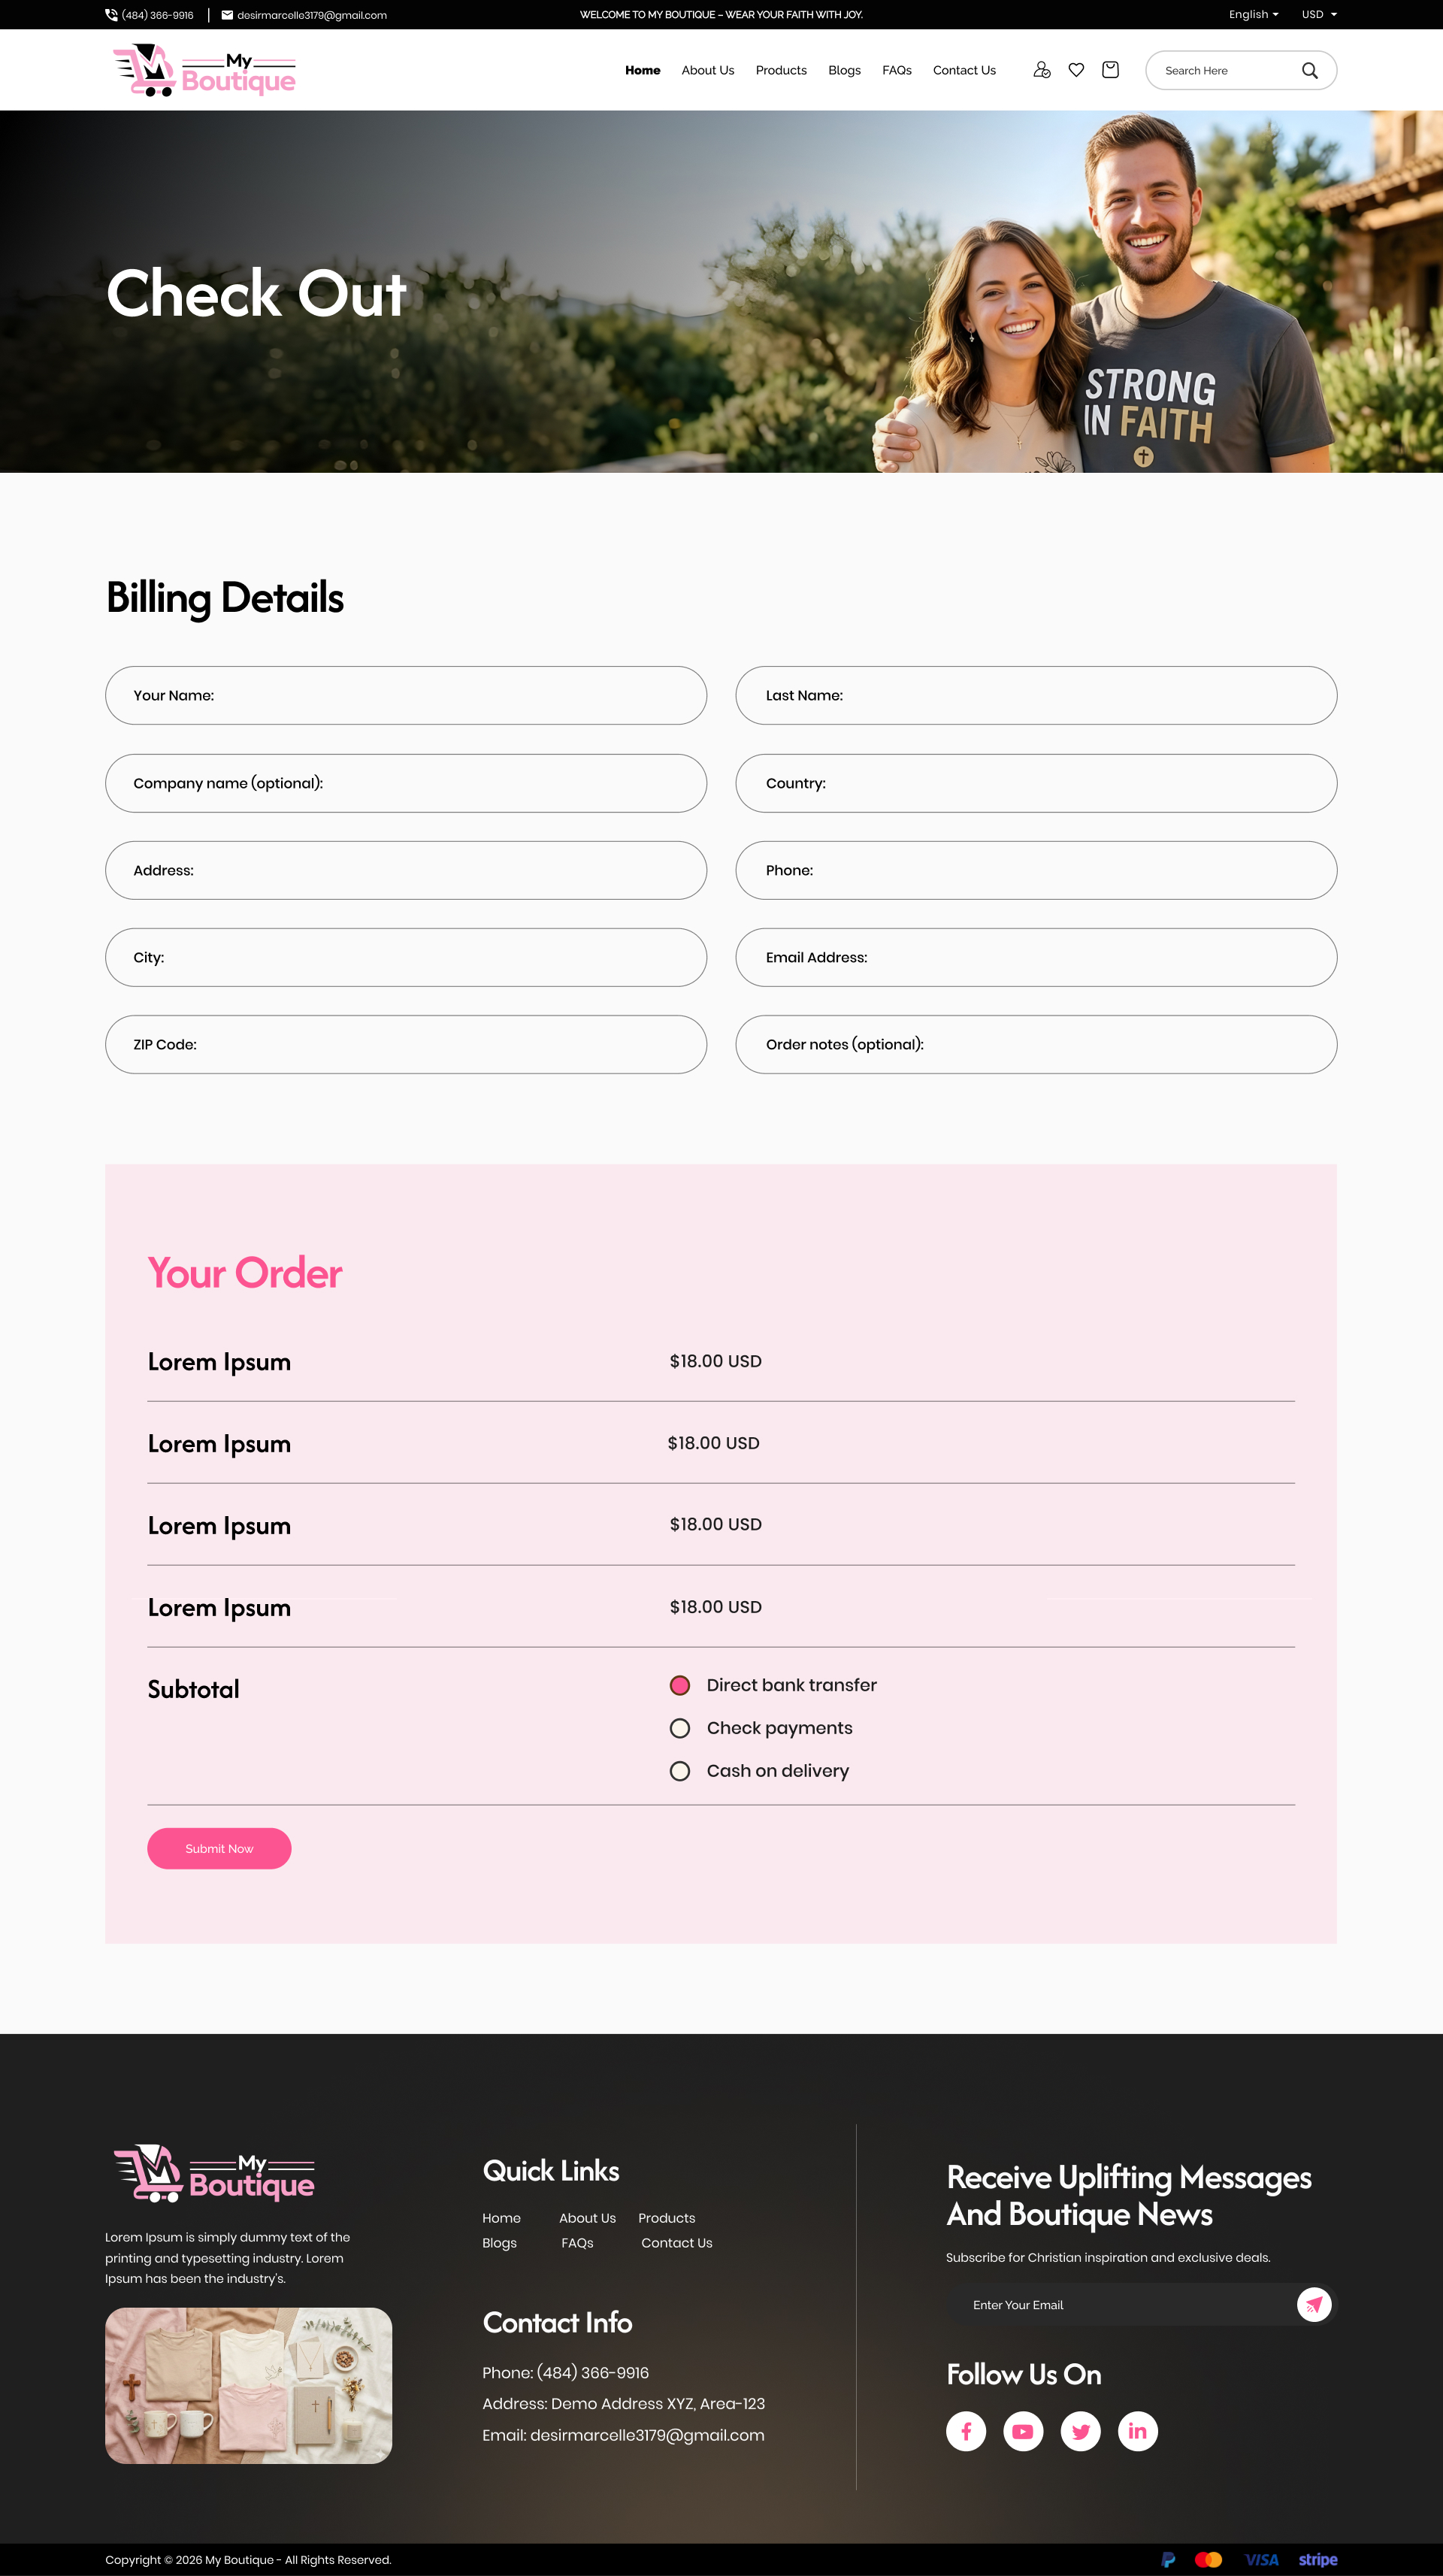Open the shopping cart icon
This screenshot has width=1443, height=2576.
coord(1110,70)
